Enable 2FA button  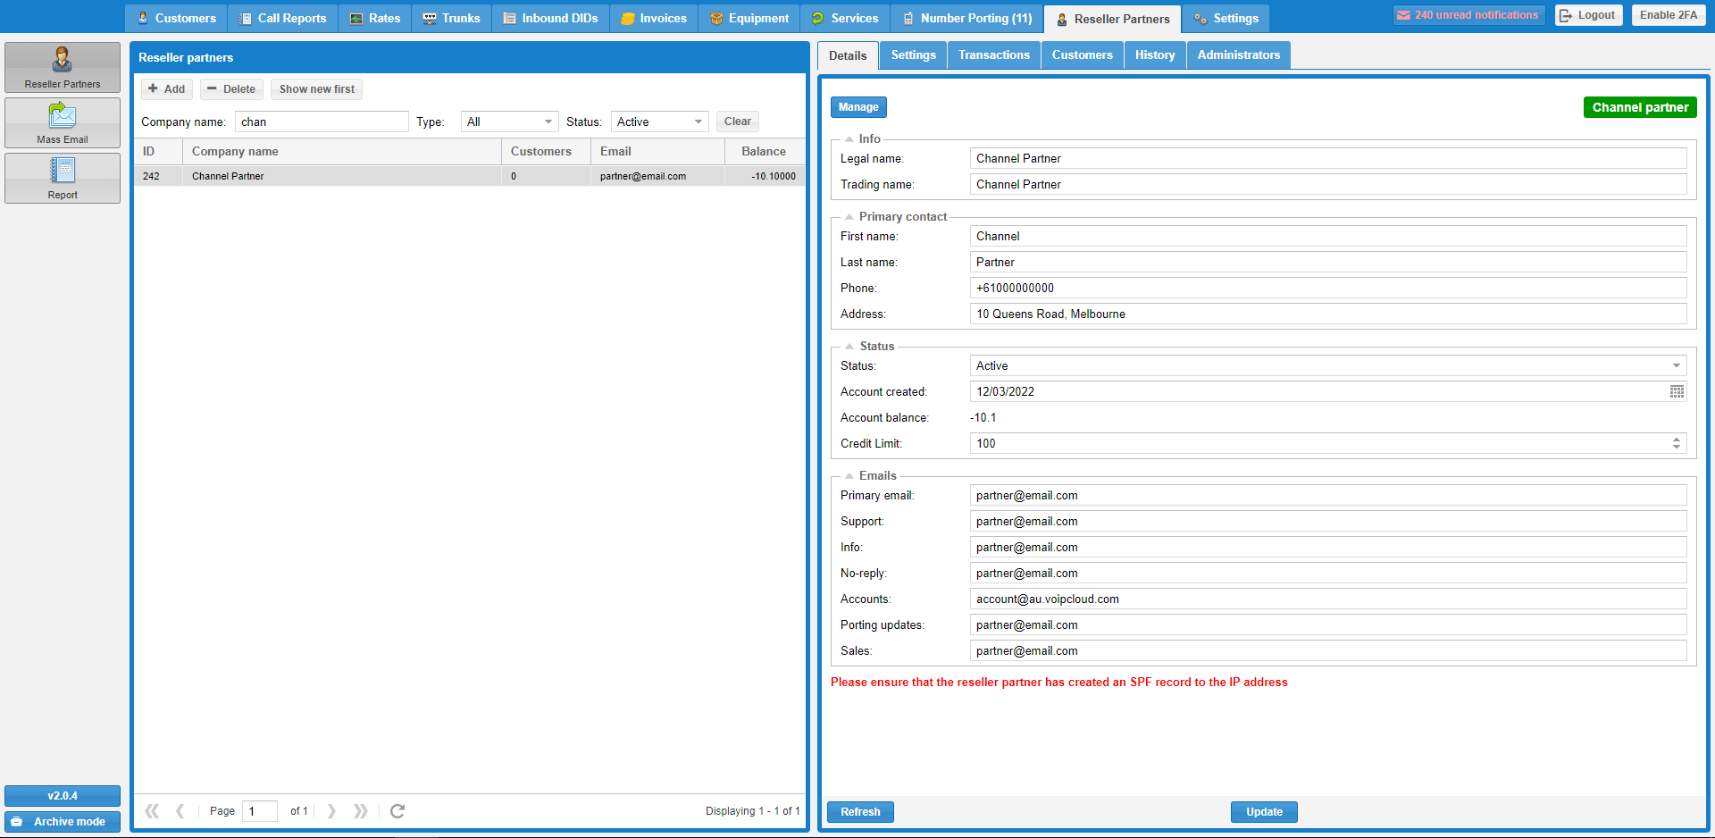(x=1668, y=15)
